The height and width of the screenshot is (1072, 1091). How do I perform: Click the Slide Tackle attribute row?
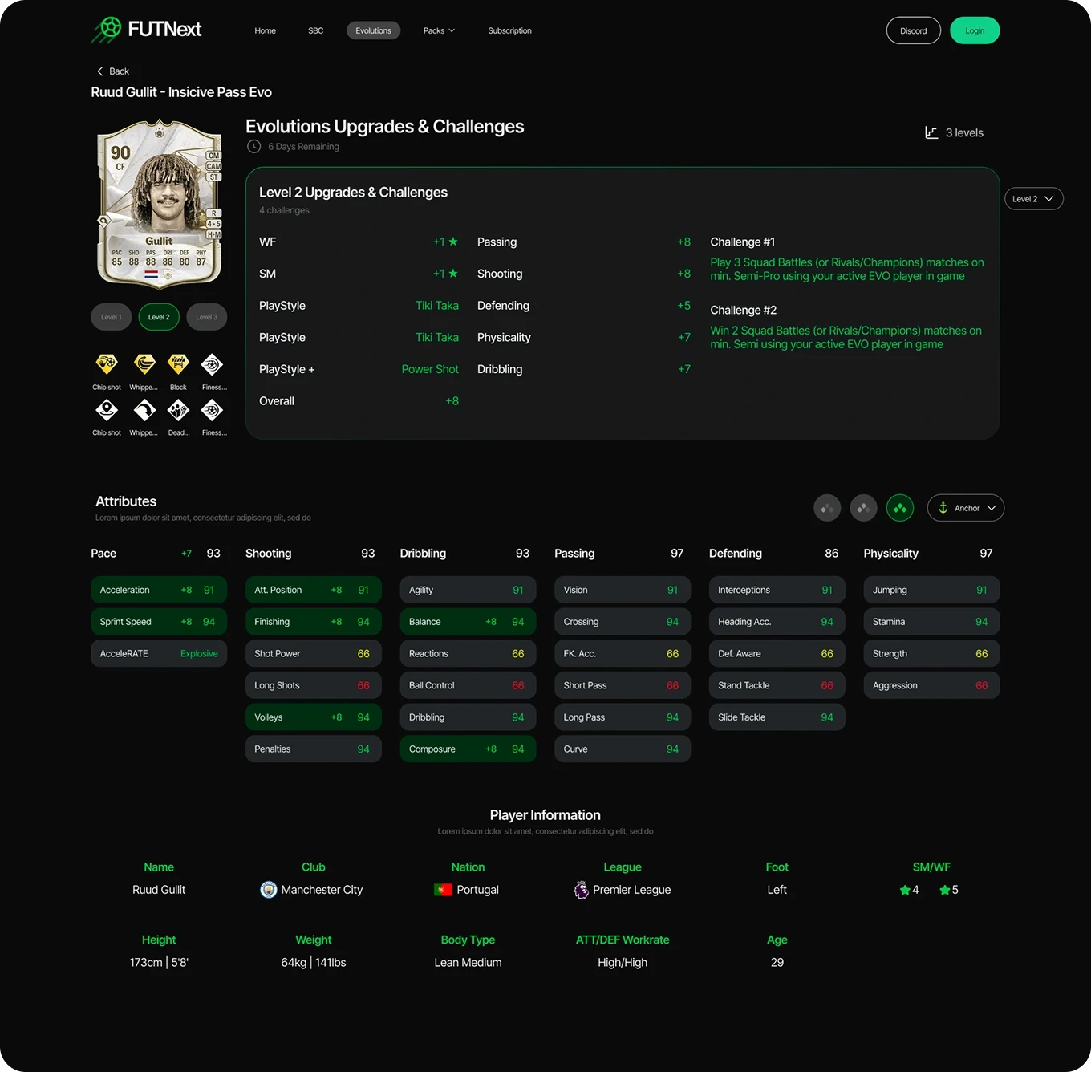777,717
